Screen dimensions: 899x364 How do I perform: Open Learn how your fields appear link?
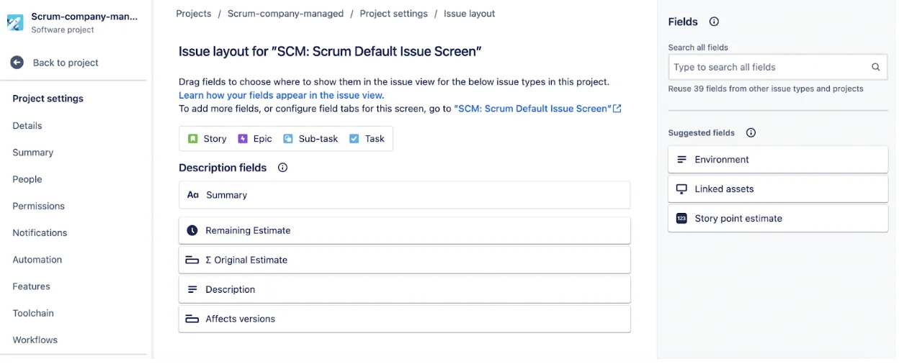(281, 95)
